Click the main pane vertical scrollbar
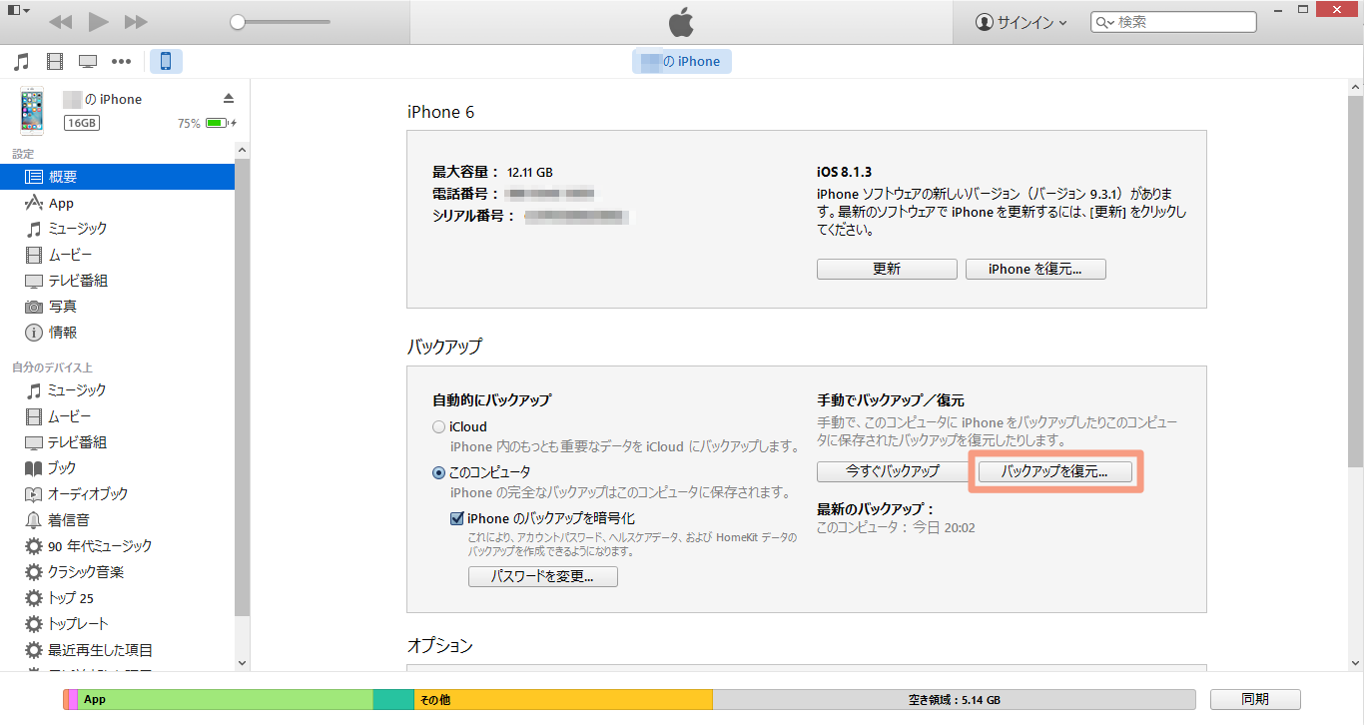 pyautogui.click(x=1355, y=281)
